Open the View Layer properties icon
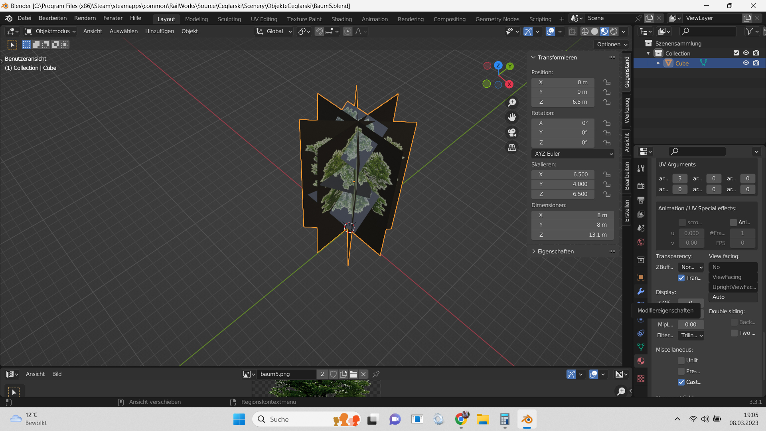 click(641, 214)
